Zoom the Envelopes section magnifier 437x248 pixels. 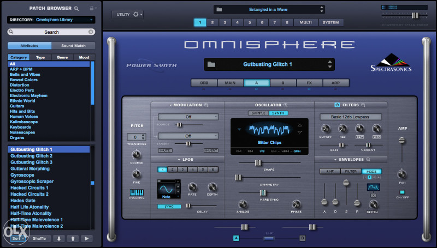click(x=368, y=159)
